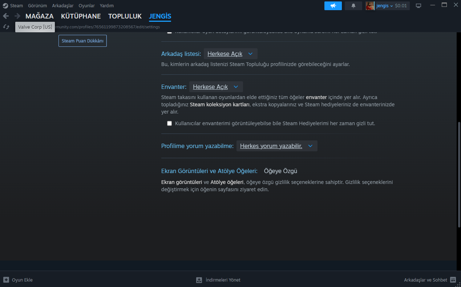Image resolution: width=461 pixels, height=287 pixels.
Task: Open the İndirmeleri Yönet download icon
Action: tap(199, 280)
